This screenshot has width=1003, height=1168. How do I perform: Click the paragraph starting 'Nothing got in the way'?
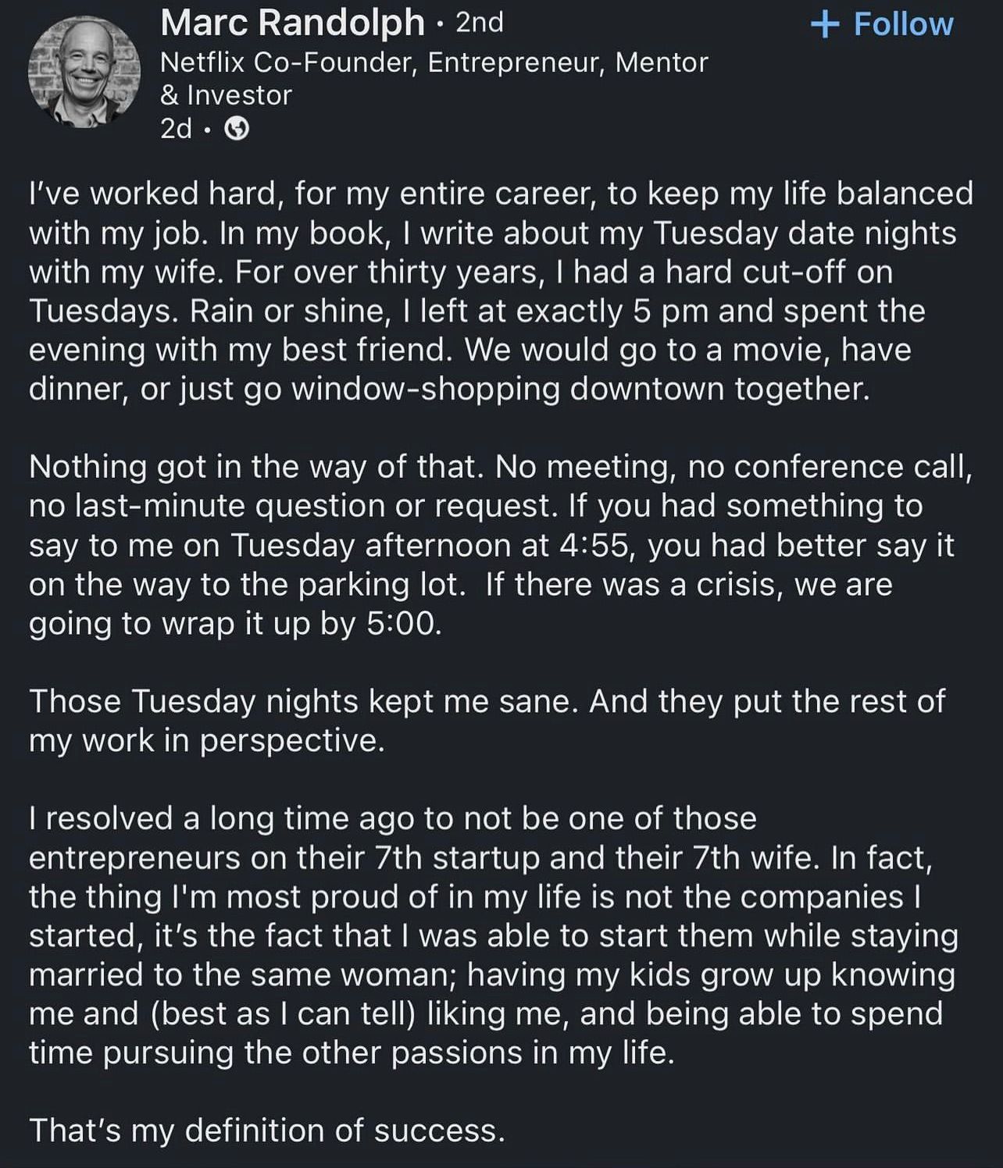(501, 545)
